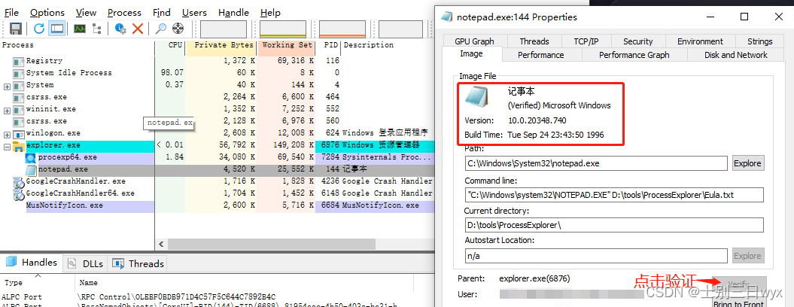The image size is (794, 307).
Task: Click the Save floppy disk toolbar icon
Action: coord(16,29)
